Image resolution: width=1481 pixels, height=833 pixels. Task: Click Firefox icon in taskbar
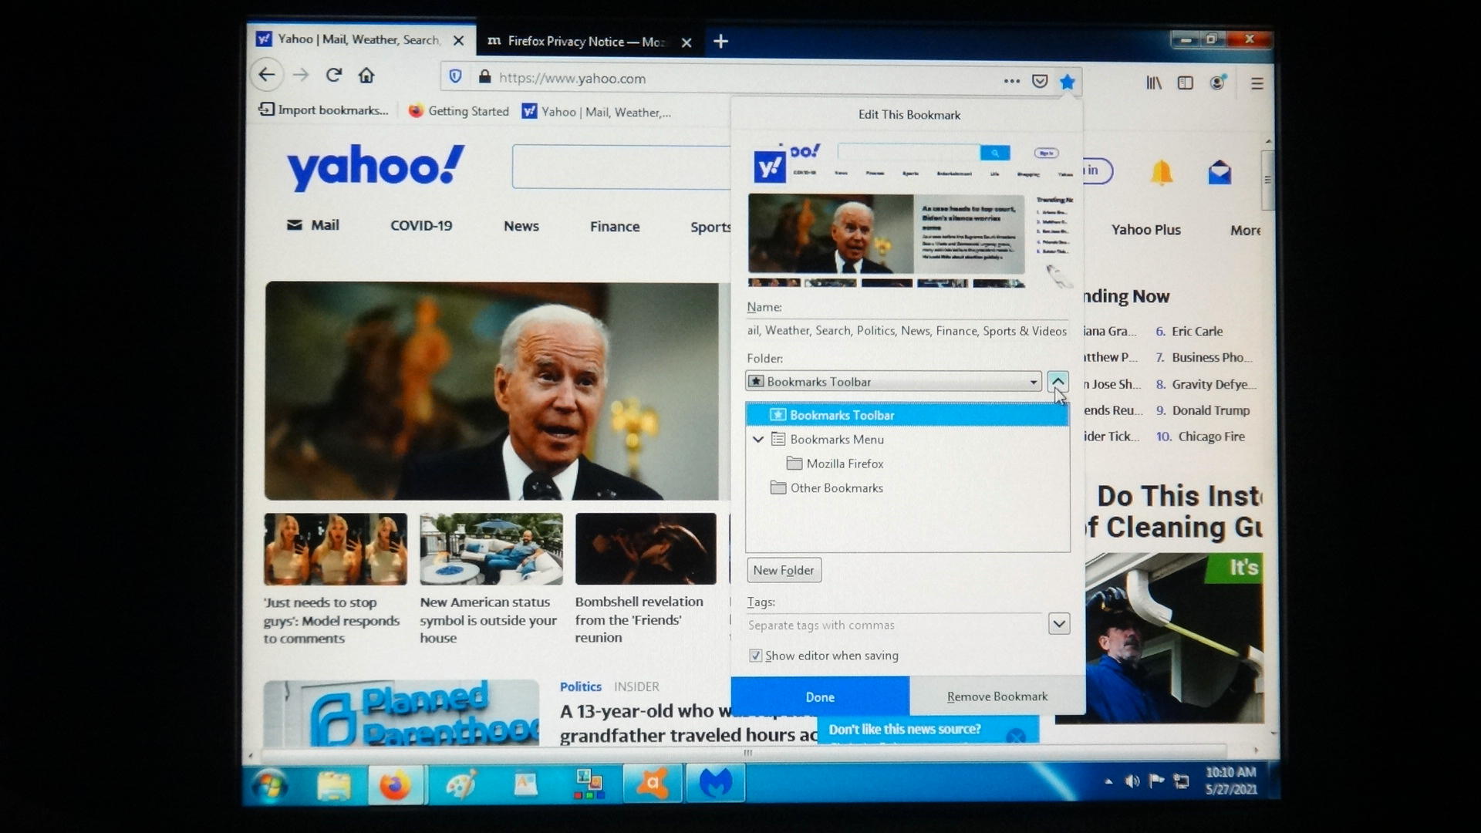pyautogui.click(x=395, y=786)
